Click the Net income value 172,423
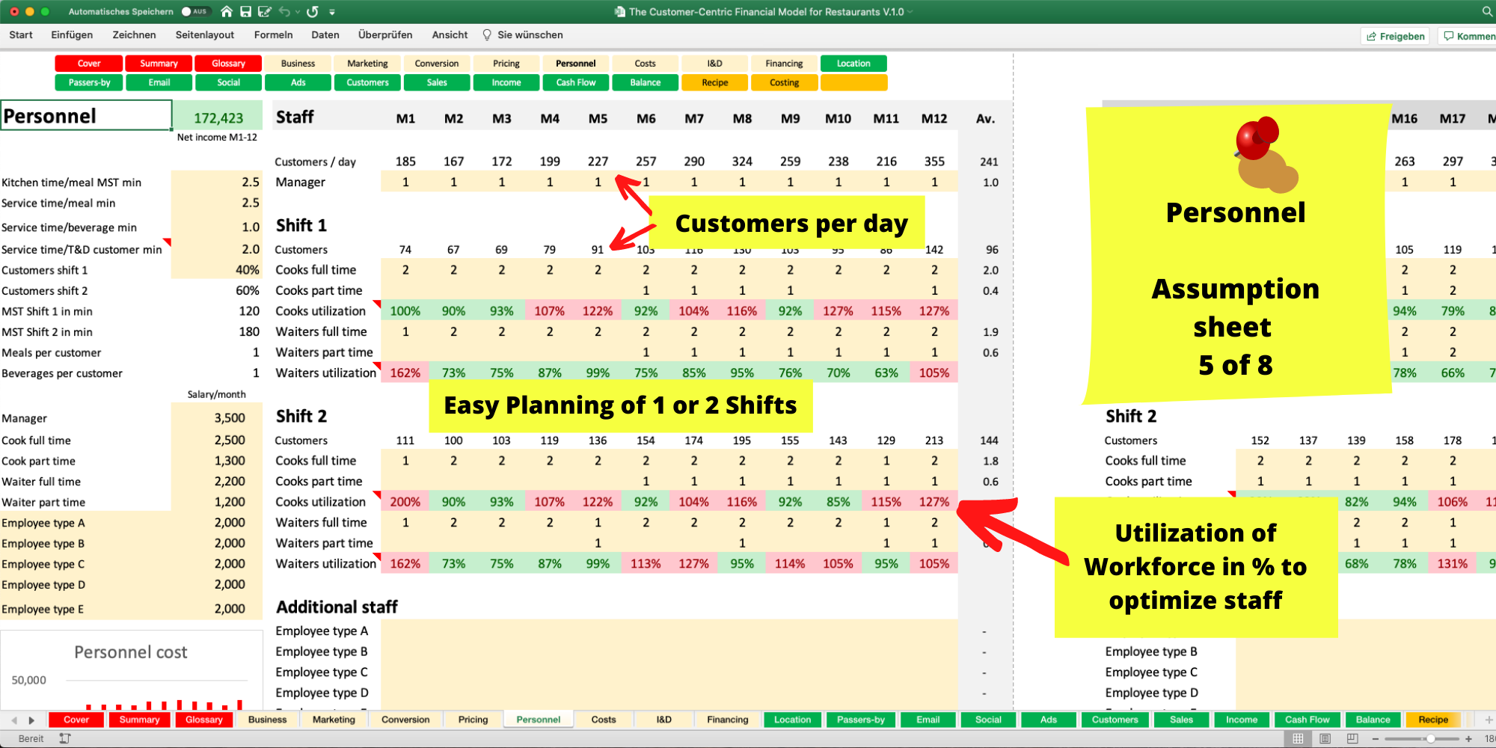1496x748 pixels. point(218,117)
